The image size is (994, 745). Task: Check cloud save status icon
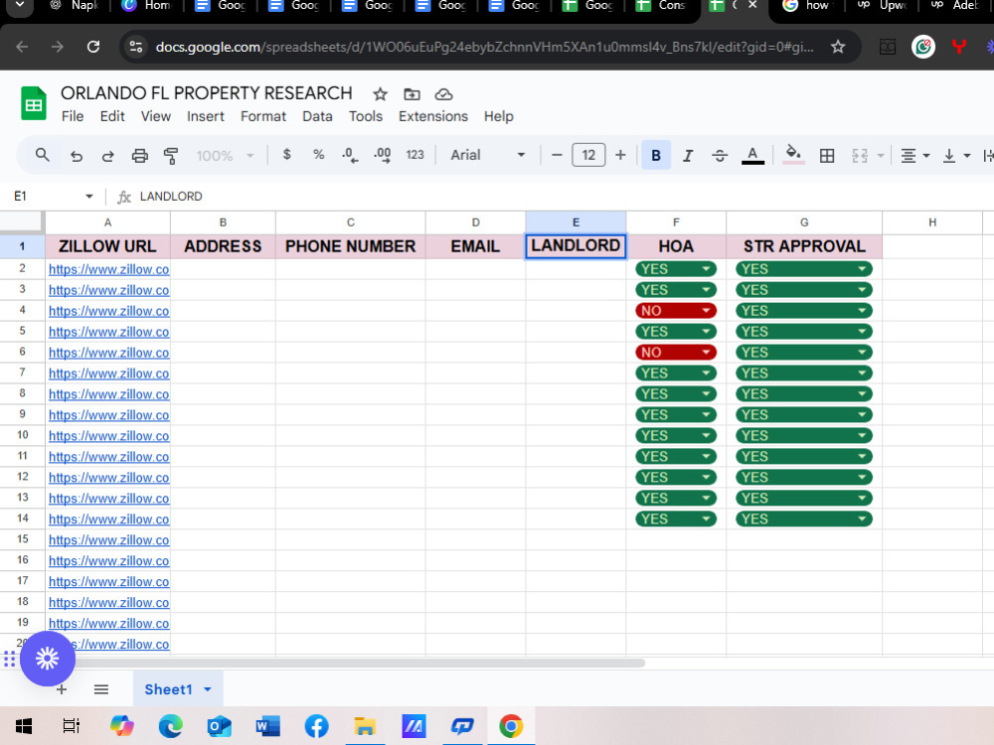pyautogui.click(x=443, y=94)
